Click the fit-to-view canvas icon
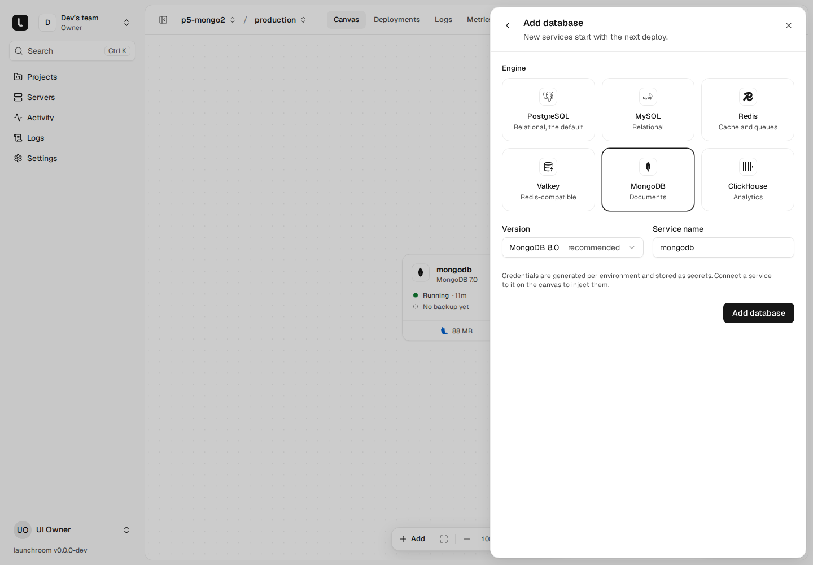The height and width of the screenshot is (565, 813). (x=444, y=539)
